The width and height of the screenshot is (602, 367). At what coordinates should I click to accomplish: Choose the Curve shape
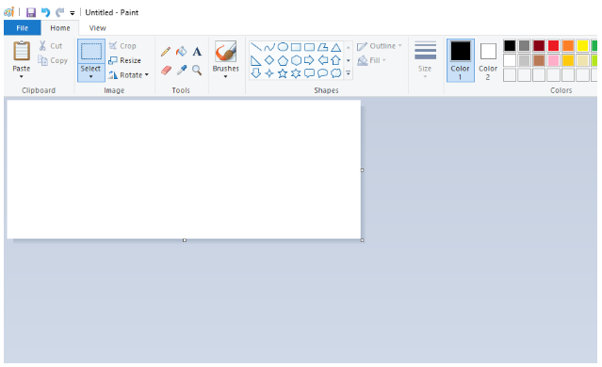click(x=269, y=47)
